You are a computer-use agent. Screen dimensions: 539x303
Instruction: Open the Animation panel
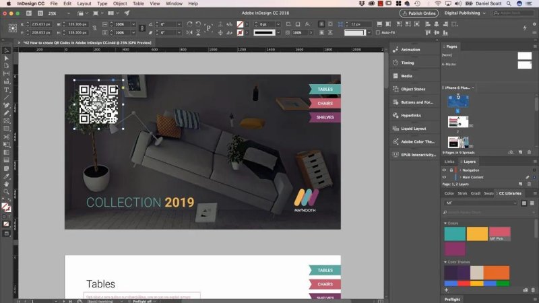click(x=410, y=50)
